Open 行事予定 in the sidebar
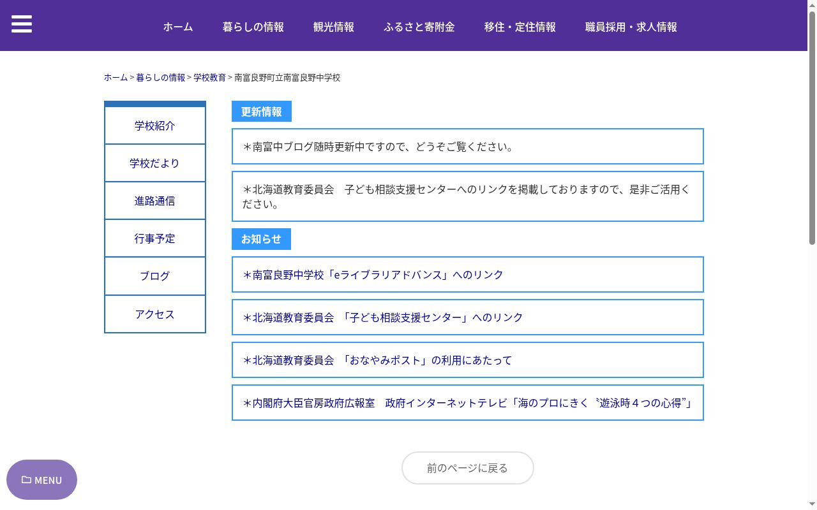Viewport: 817px width, 510px height. [155, 238]
